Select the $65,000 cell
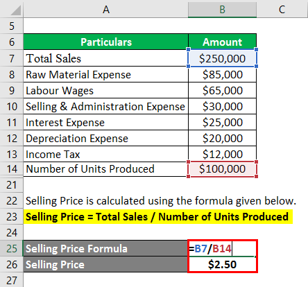The width and height of the screenshot is (308, 287). (x=222, y=90)
